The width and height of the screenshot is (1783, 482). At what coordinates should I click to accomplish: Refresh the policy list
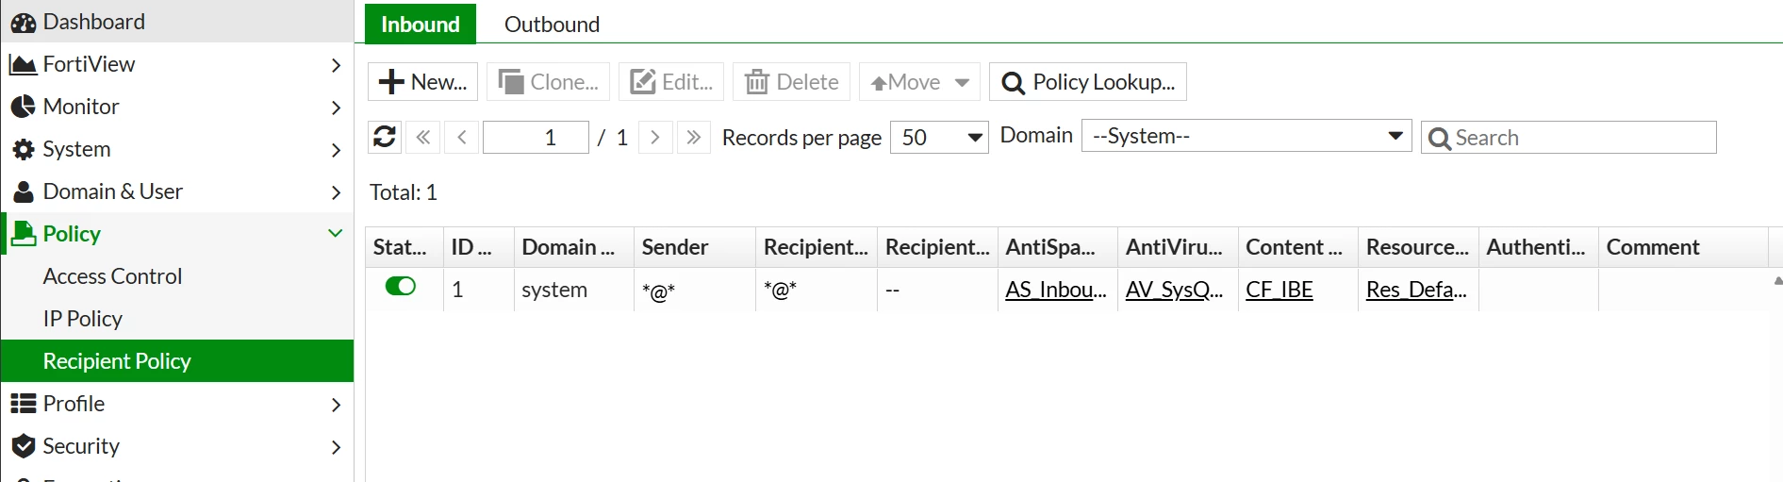pos(385,138)
